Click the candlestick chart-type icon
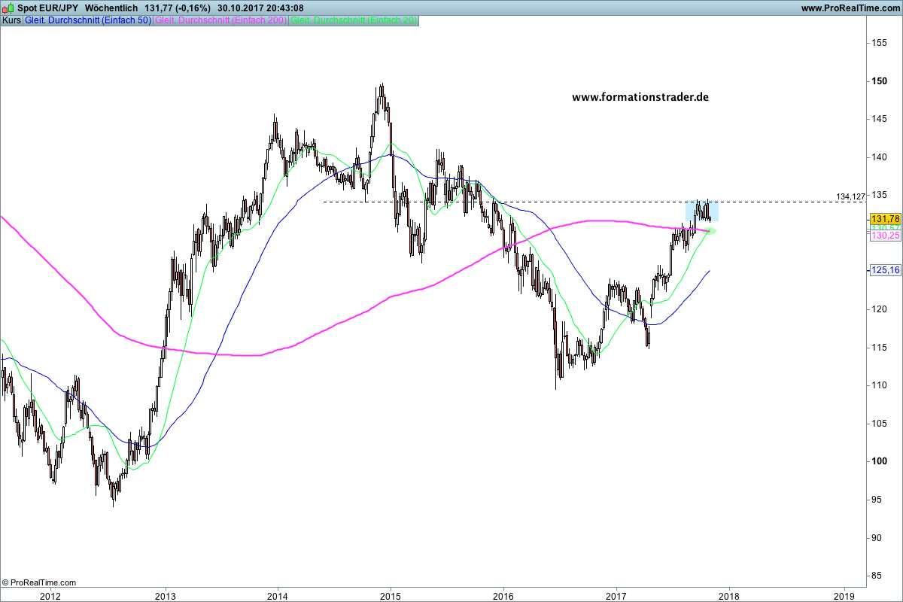Viewport: 903px width, 602px height. [8, 8]
